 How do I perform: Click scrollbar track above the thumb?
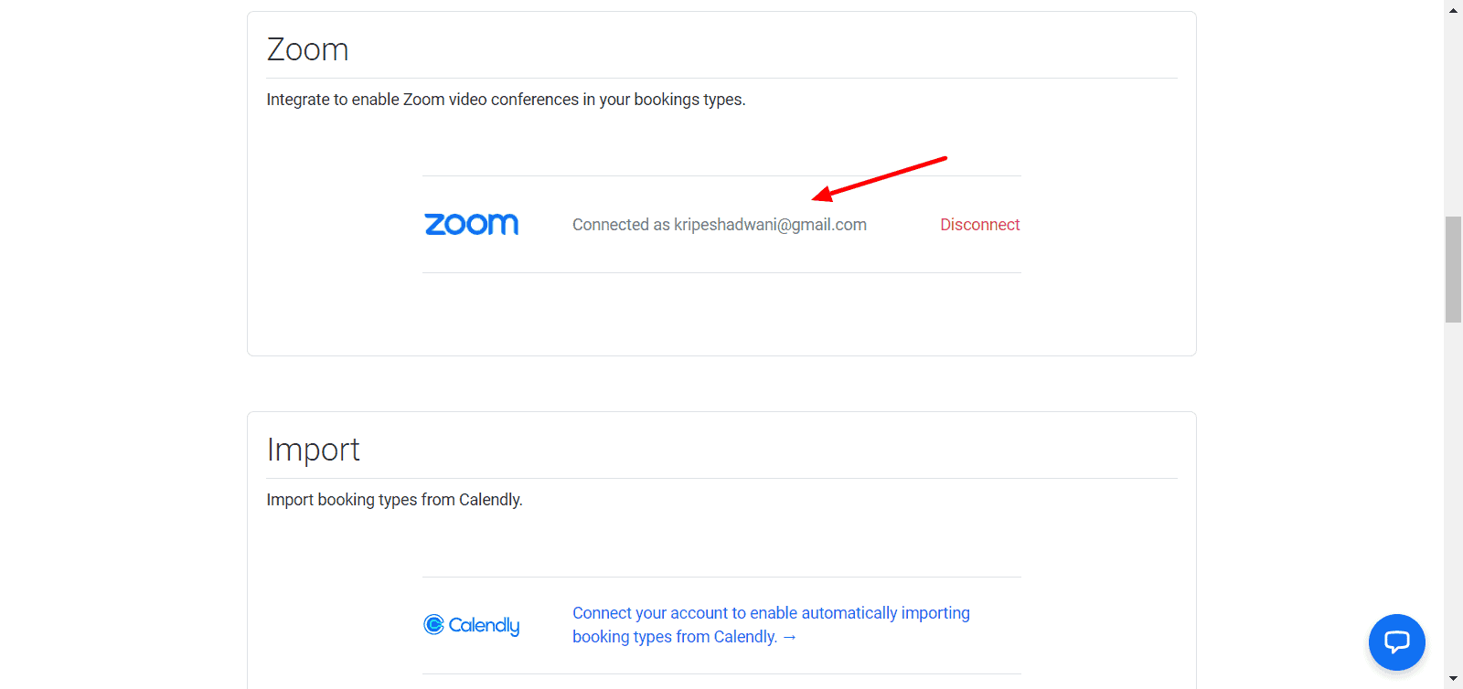point(1453,110)
